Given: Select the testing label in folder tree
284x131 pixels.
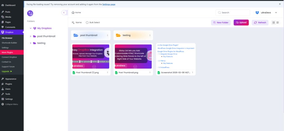Looking at the screenshot, I should pos(41,43).
